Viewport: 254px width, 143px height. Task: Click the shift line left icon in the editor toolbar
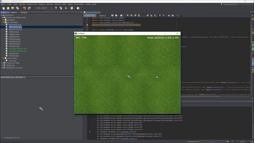pyautogui.click(x=160, y=15)
